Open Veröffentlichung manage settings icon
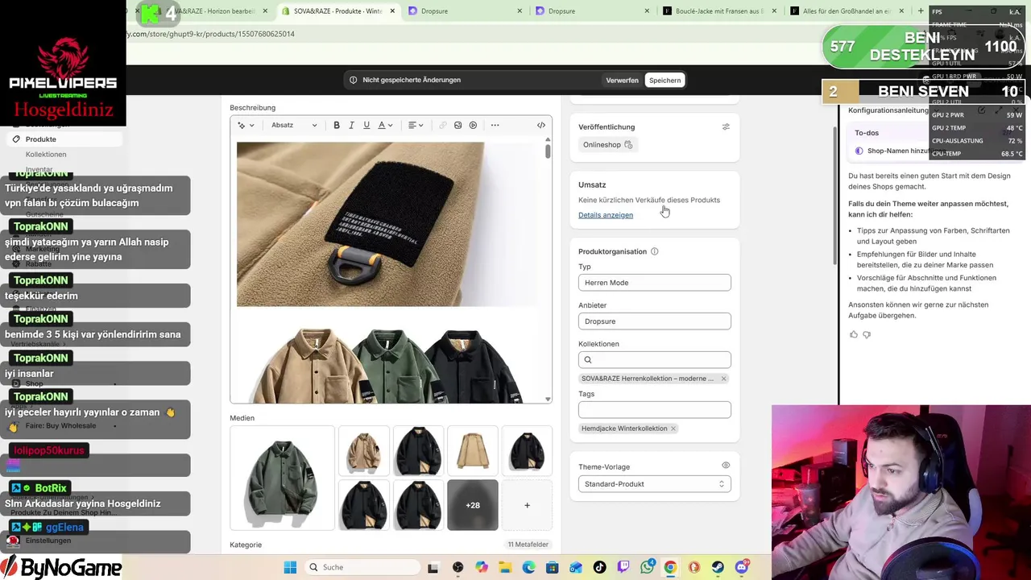Viewport: 1031px width, 580px height. click(726, 126)
